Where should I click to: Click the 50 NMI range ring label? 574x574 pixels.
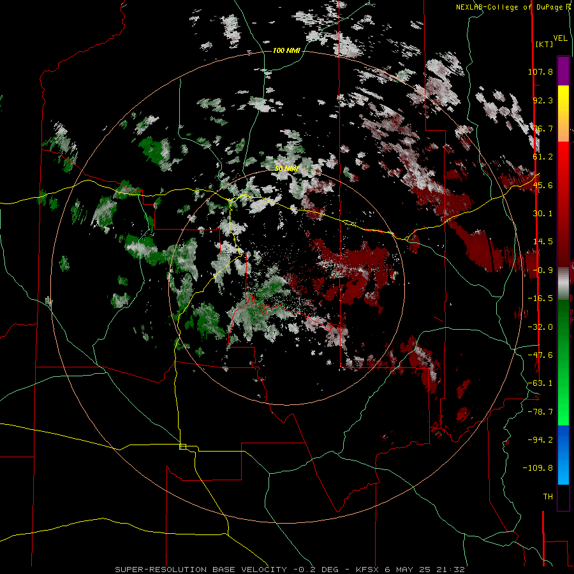point(286,168)
